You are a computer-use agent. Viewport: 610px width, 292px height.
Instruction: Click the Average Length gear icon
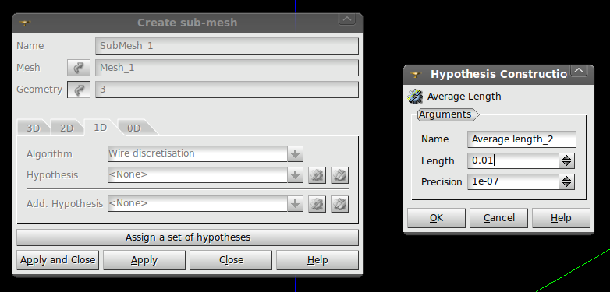[x=415, y=97]
